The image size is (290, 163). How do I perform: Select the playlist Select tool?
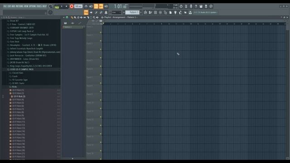[91, 17]
